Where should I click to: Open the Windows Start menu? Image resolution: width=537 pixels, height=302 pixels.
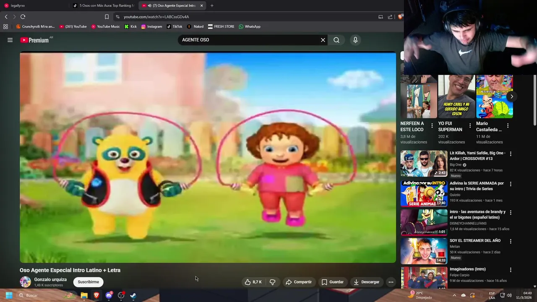tap(9, 295)
